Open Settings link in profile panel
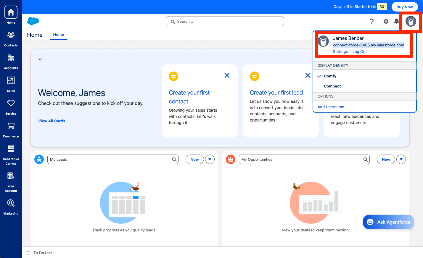Screen dimensions: 423x258 pyautogui.click(x=340, y=51)
